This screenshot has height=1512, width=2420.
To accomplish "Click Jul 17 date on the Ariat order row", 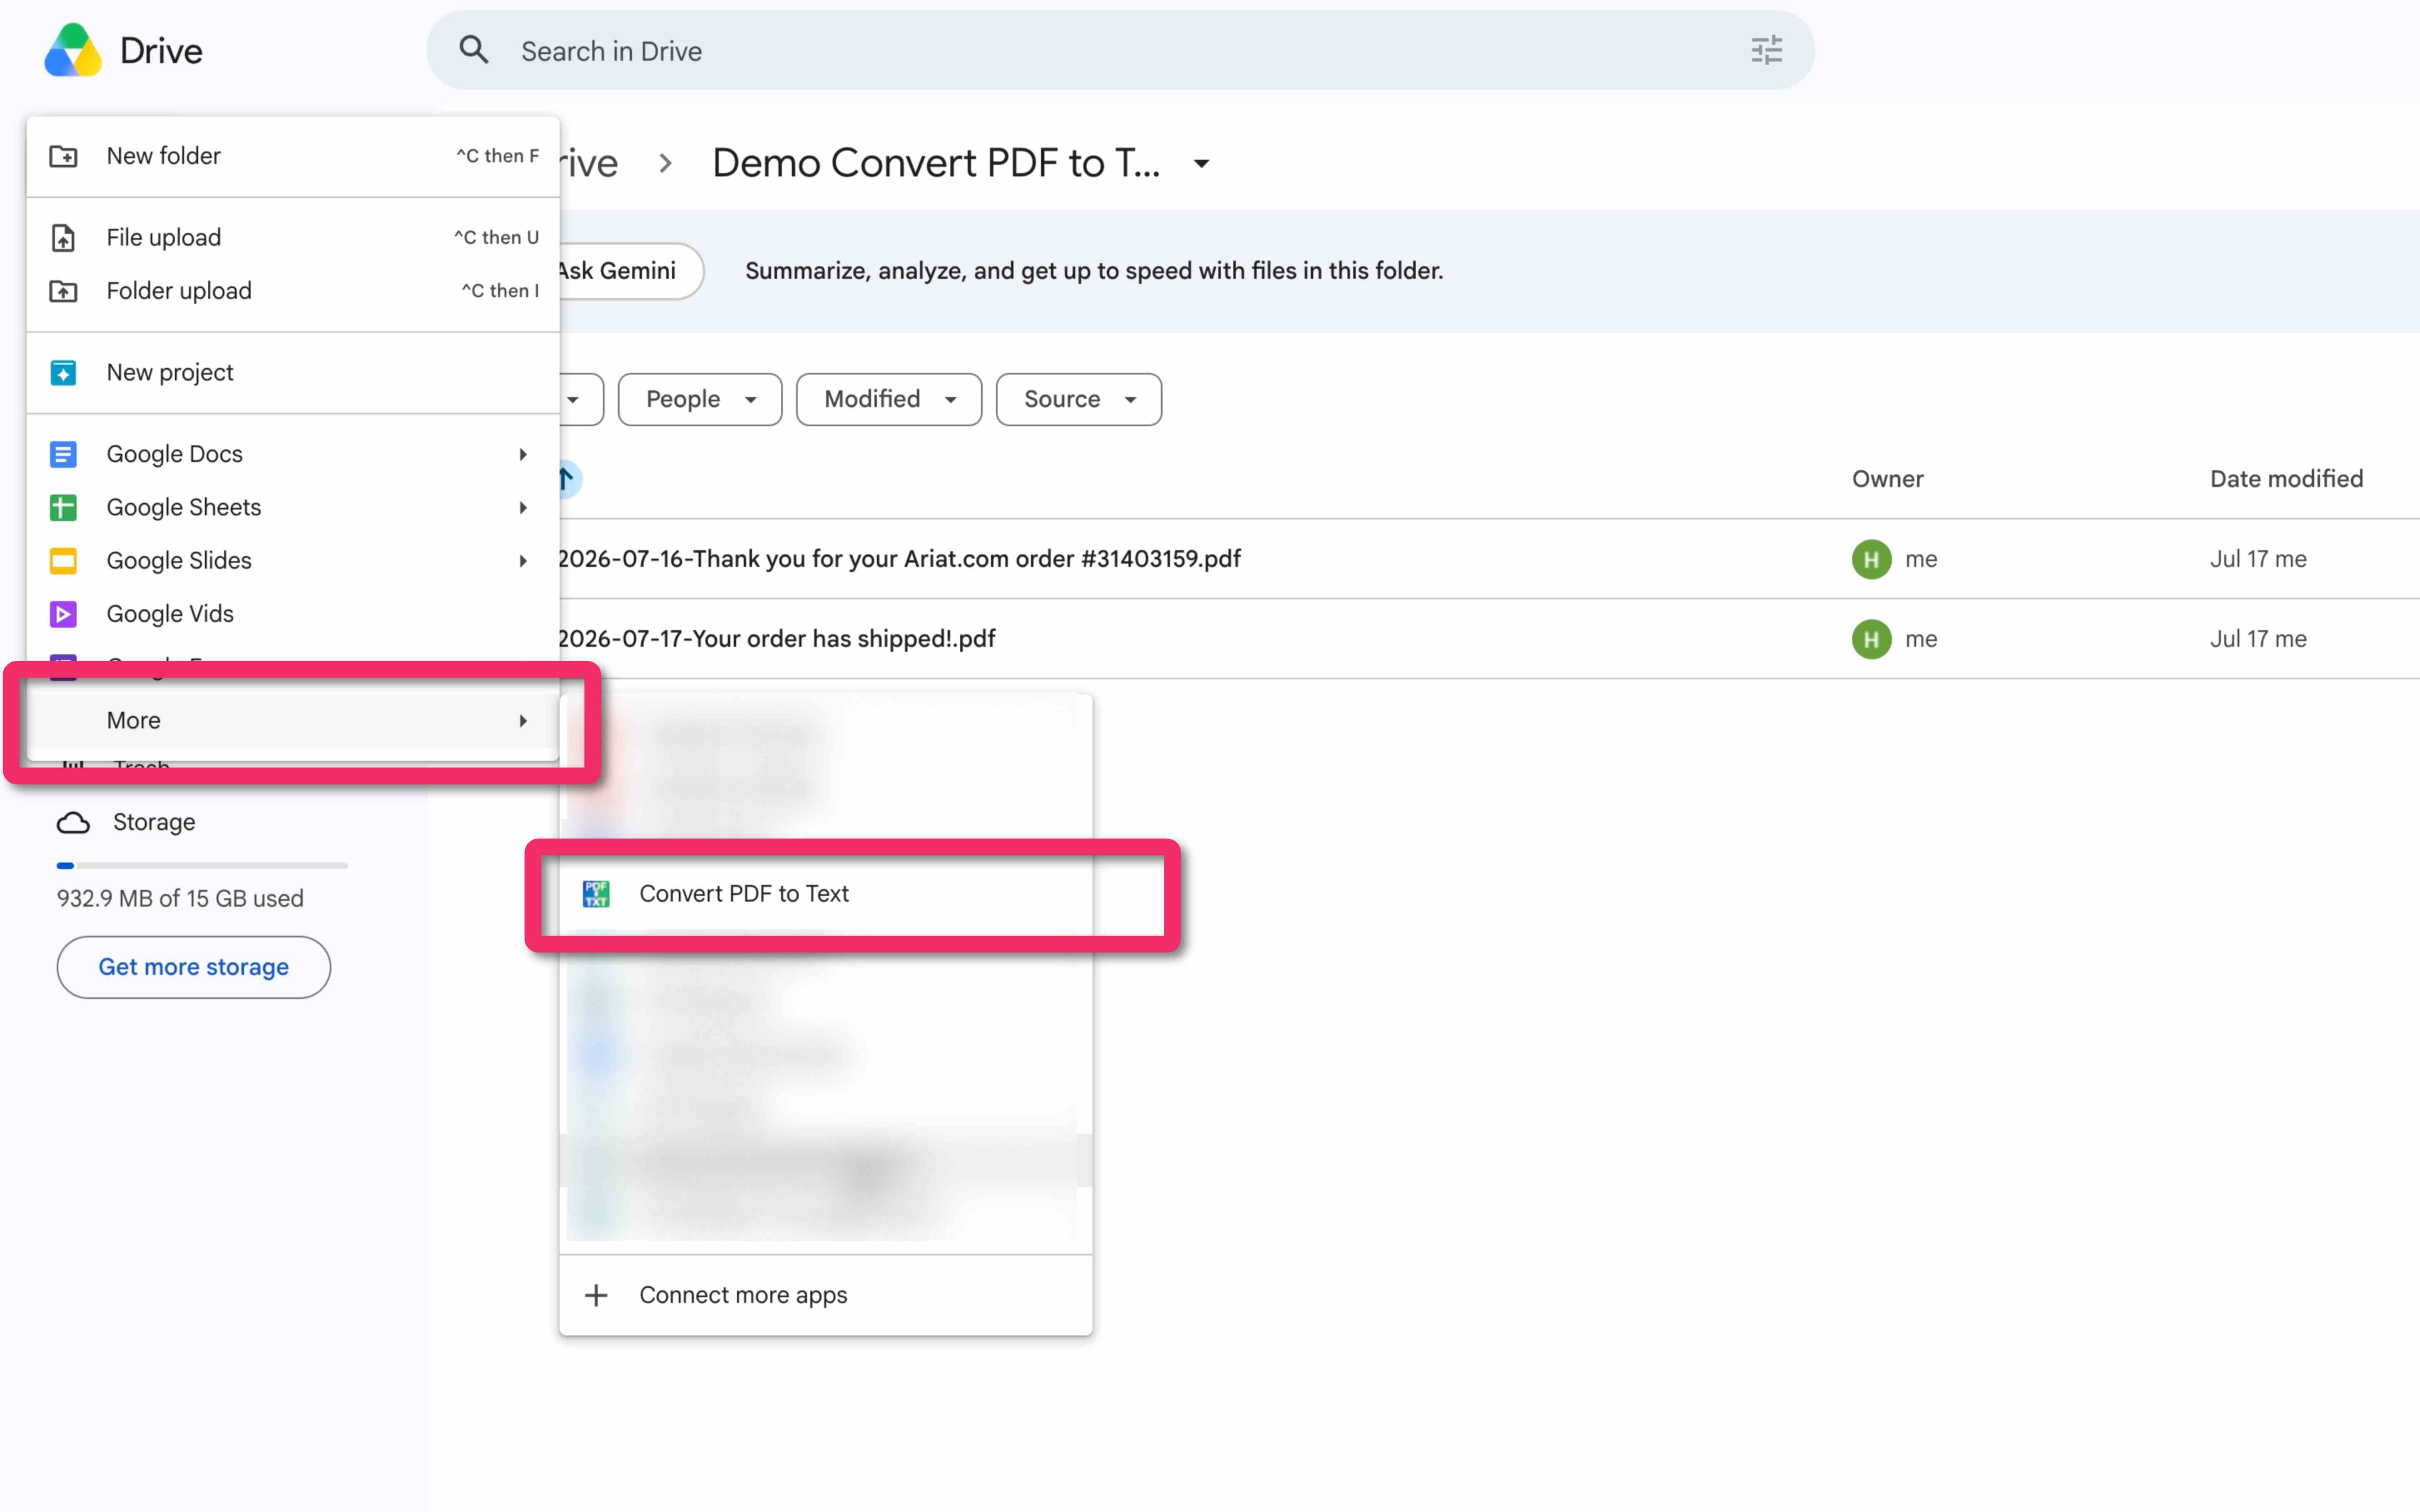I will point(2258,559).
